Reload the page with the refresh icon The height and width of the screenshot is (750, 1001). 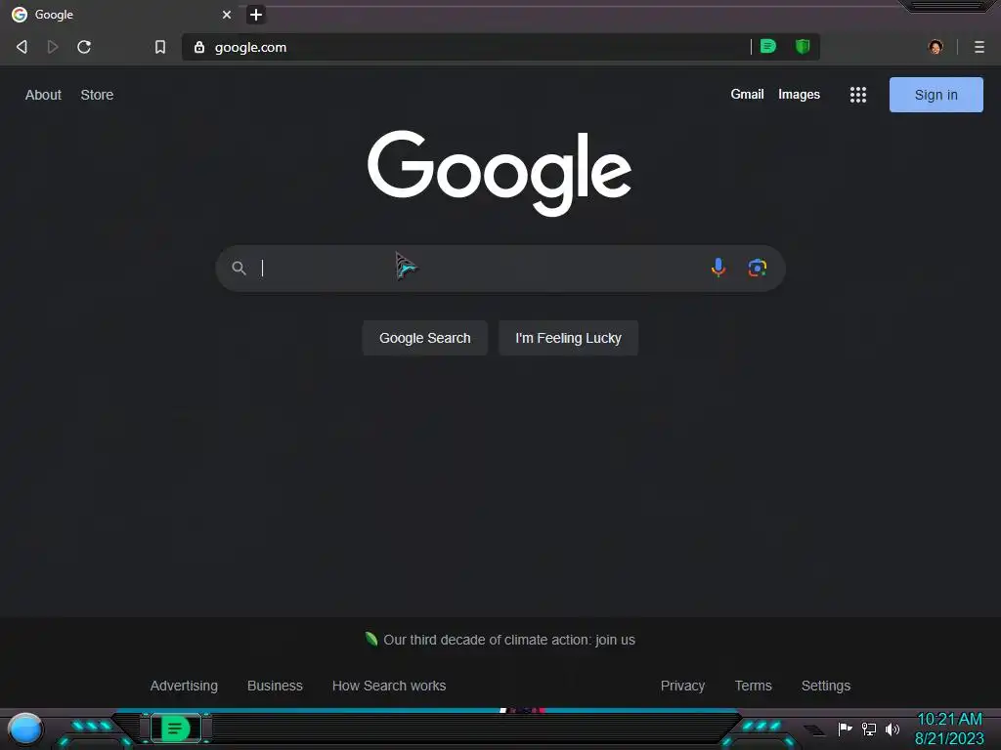[x=84, y=47]
